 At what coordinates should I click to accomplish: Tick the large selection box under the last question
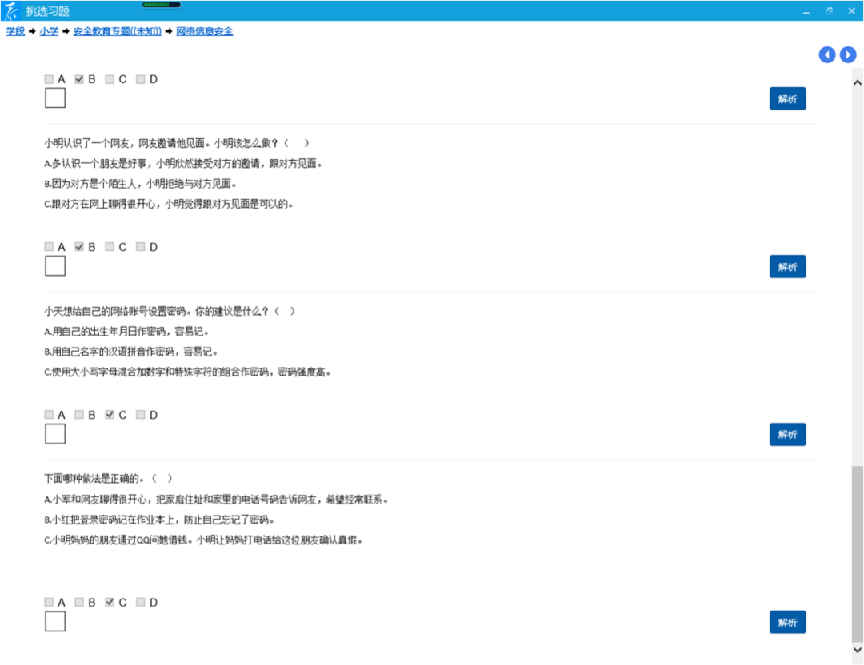tap(55, 621)
